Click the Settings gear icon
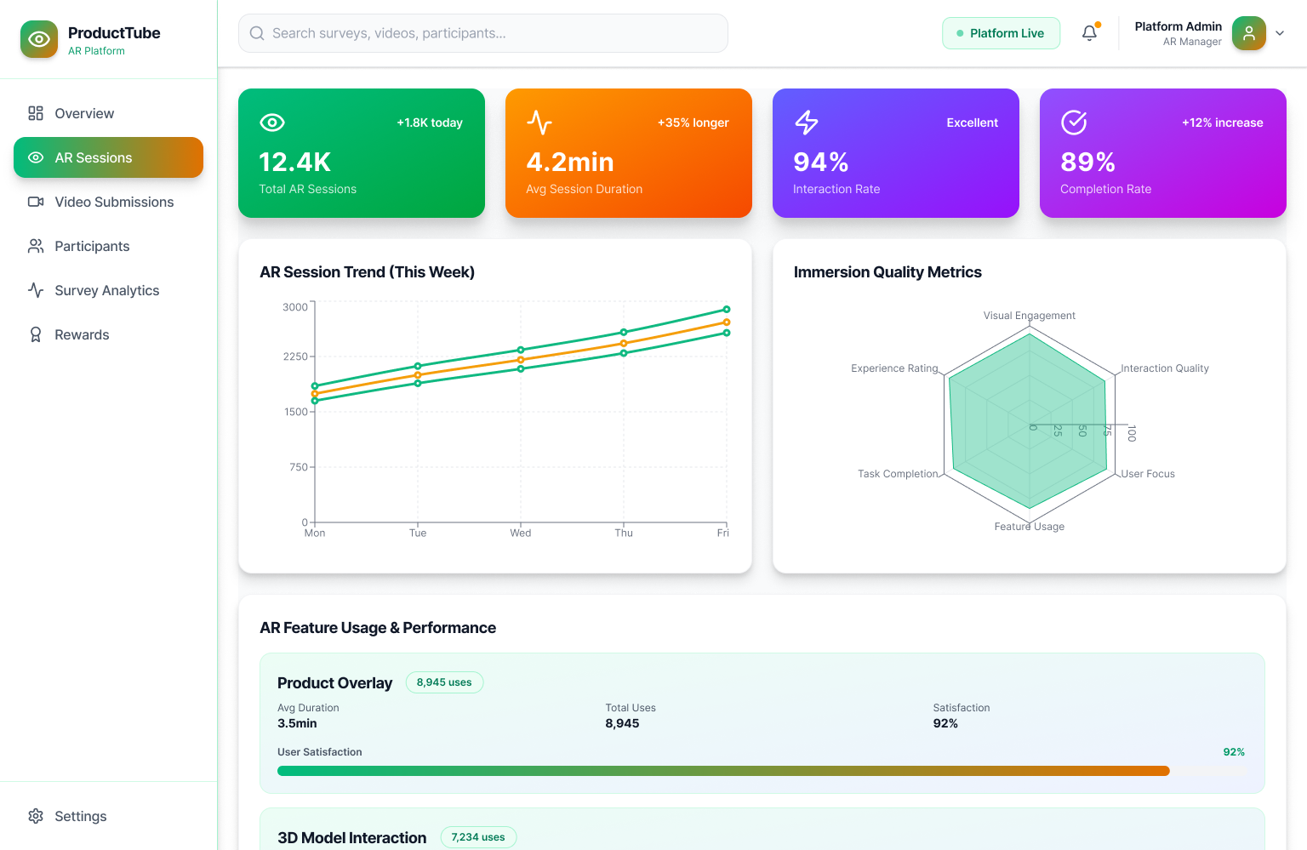The height and width of the screenshot is (850, 1307). point(37,816)
